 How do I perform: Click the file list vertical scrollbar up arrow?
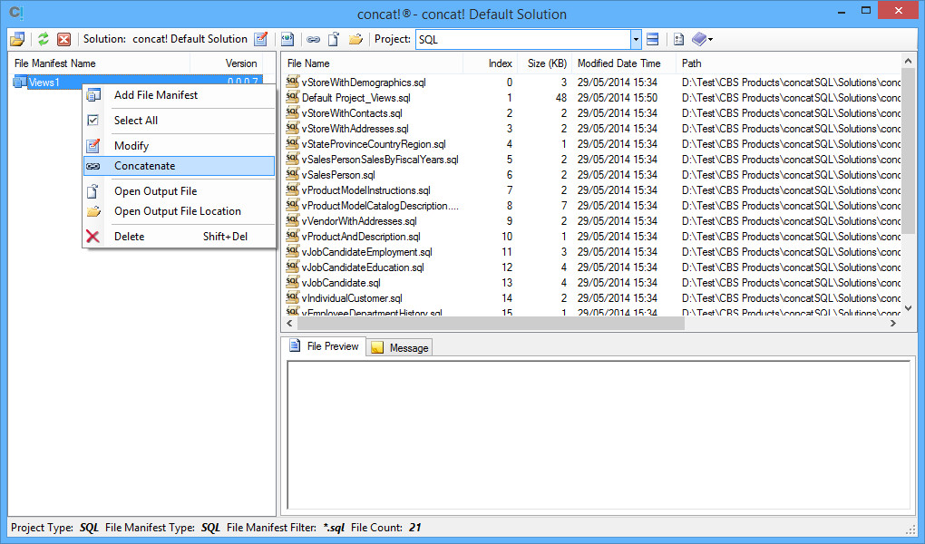pyautogui.click(x=908, y=61)
